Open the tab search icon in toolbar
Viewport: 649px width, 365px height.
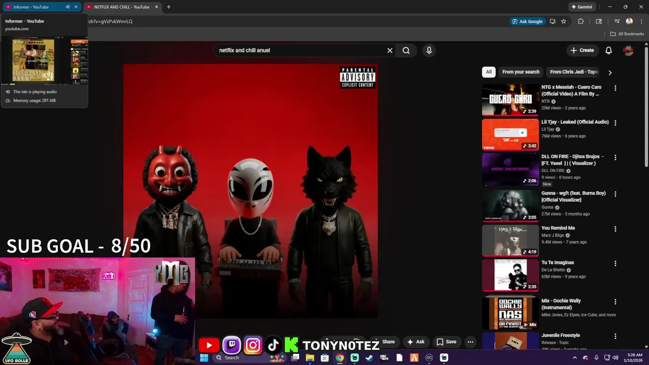tap(599, 21)
